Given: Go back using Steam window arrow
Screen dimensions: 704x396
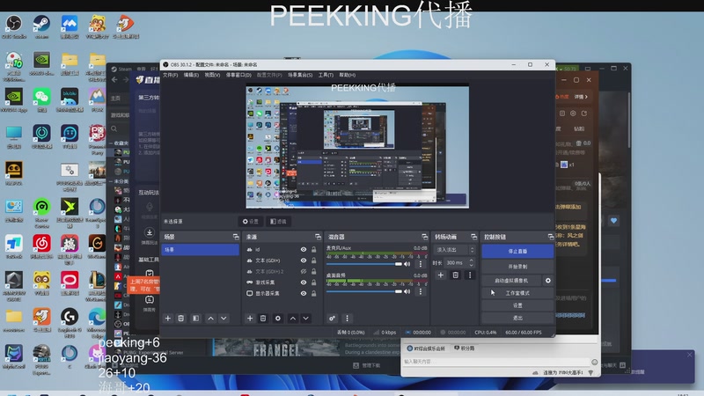Looking at the screenshot, I should coord(114,79).
